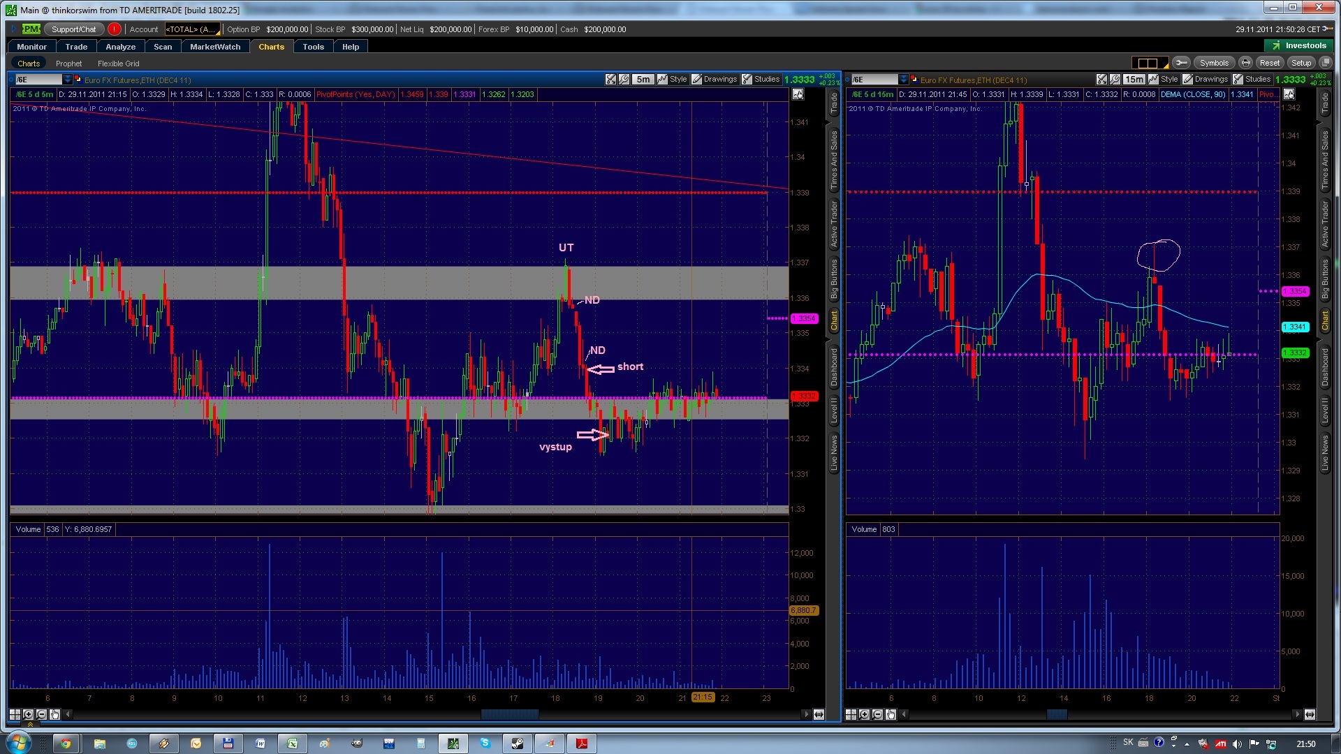
Task: Open the Flexible Grid subtab
Action: coord(118,64)
